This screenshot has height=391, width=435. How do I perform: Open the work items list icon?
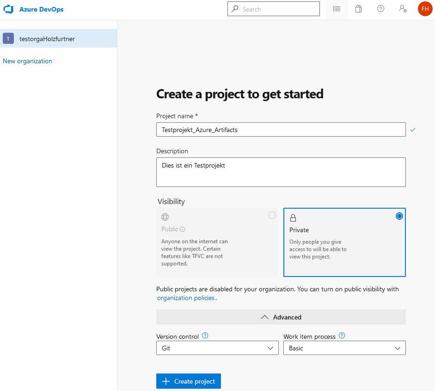coord(337,9)
